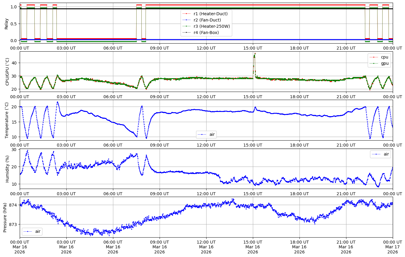
Task: Click the air legend marker in Pressure plot
Action: click(x=28, y=231)
